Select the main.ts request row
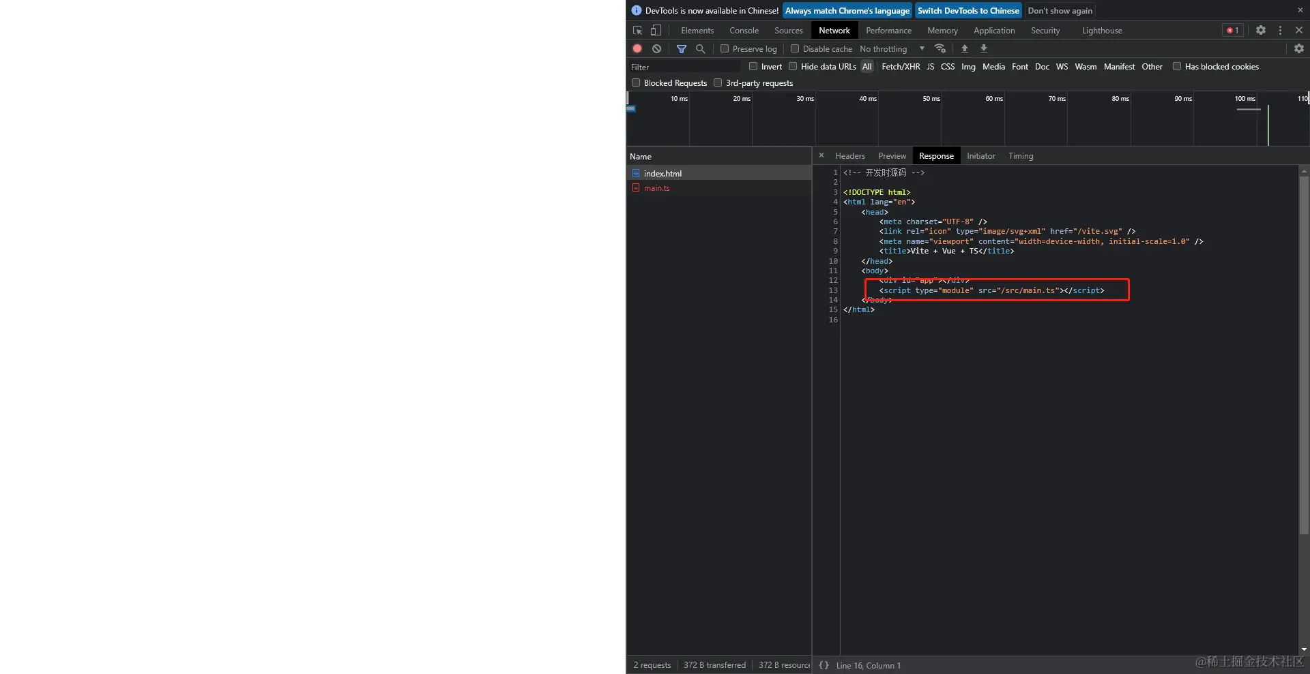 (719, 188)
